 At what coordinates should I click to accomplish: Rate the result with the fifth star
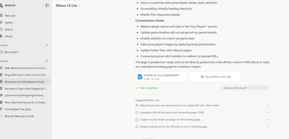pyautogui.click(x=265, y=88)
